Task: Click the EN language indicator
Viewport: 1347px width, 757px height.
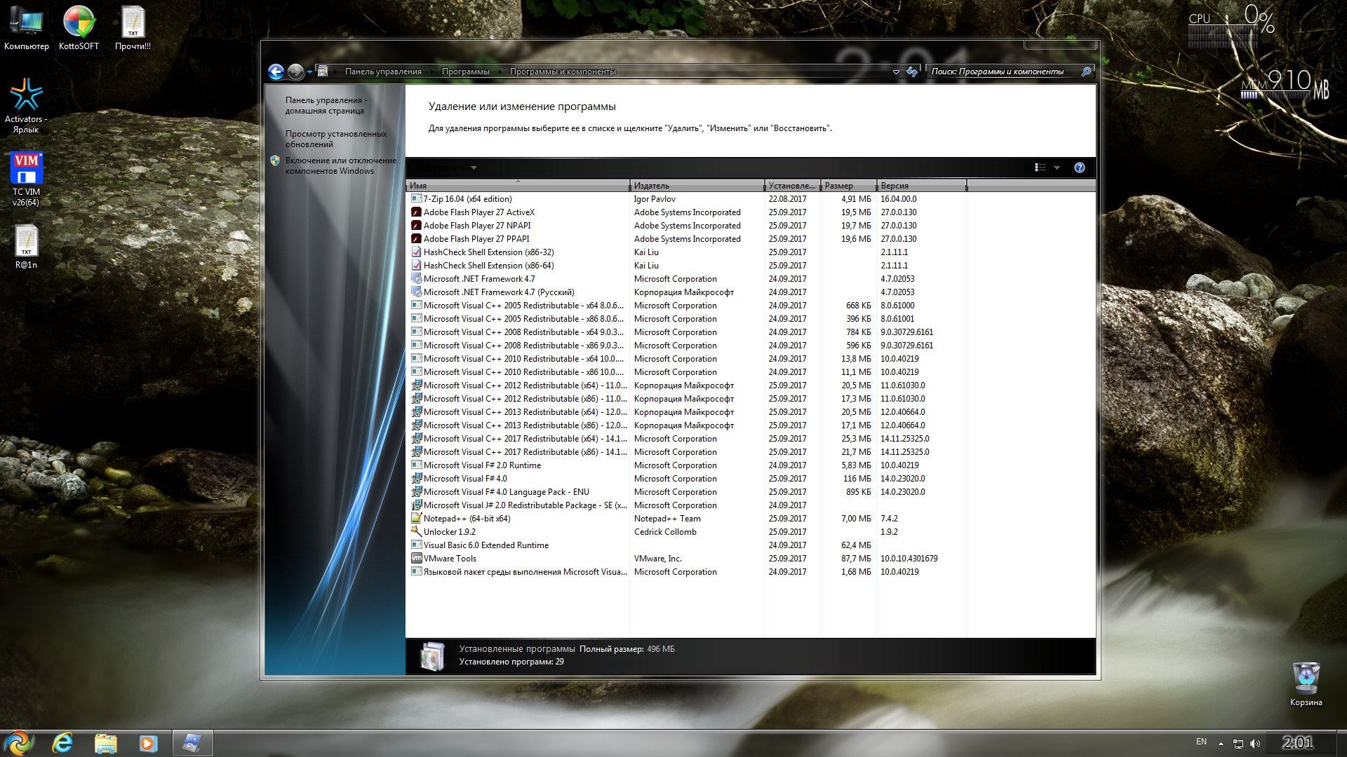Action: (1201, 742)
